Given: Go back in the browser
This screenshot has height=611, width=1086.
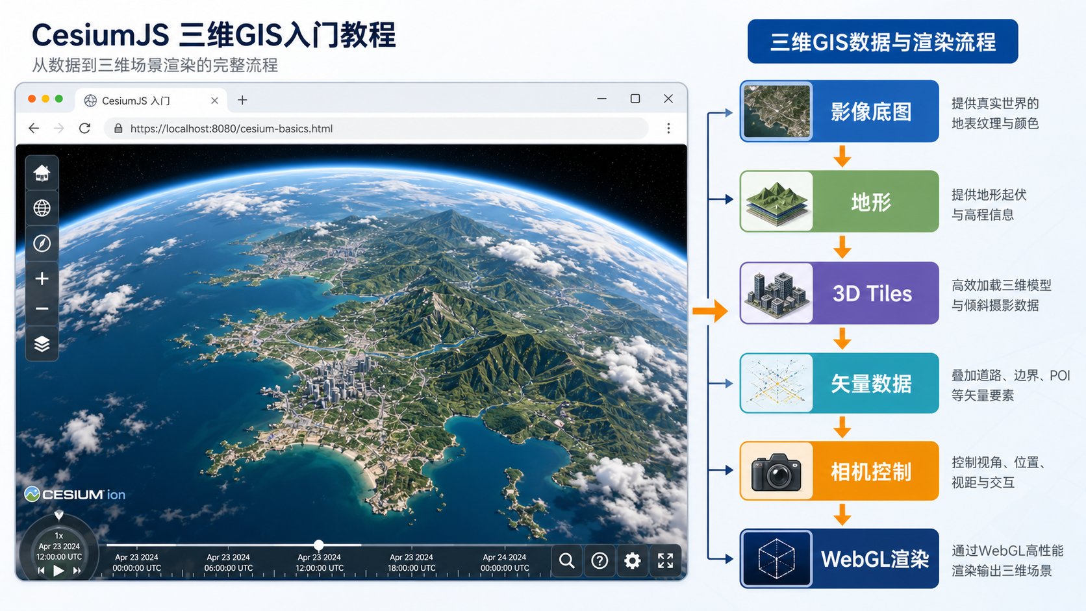Looking at the screenshot, I should point(34,129).
